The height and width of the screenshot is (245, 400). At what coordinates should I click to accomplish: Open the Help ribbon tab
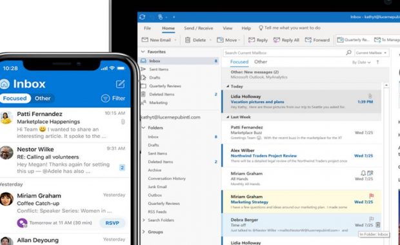(x=246, y=28)
